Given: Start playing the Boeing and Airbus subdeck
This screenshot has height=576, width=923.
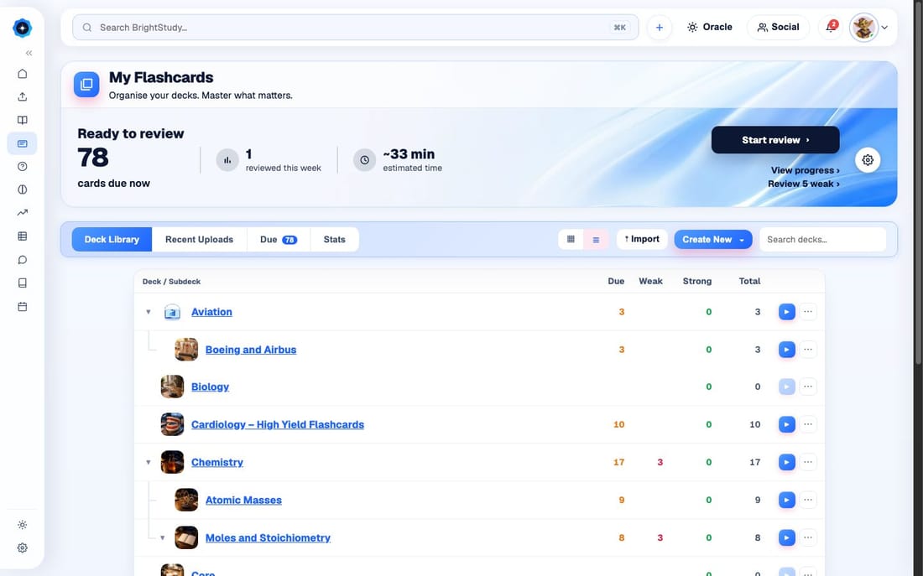Looking at the screenshot, I should tap(787, 350).
